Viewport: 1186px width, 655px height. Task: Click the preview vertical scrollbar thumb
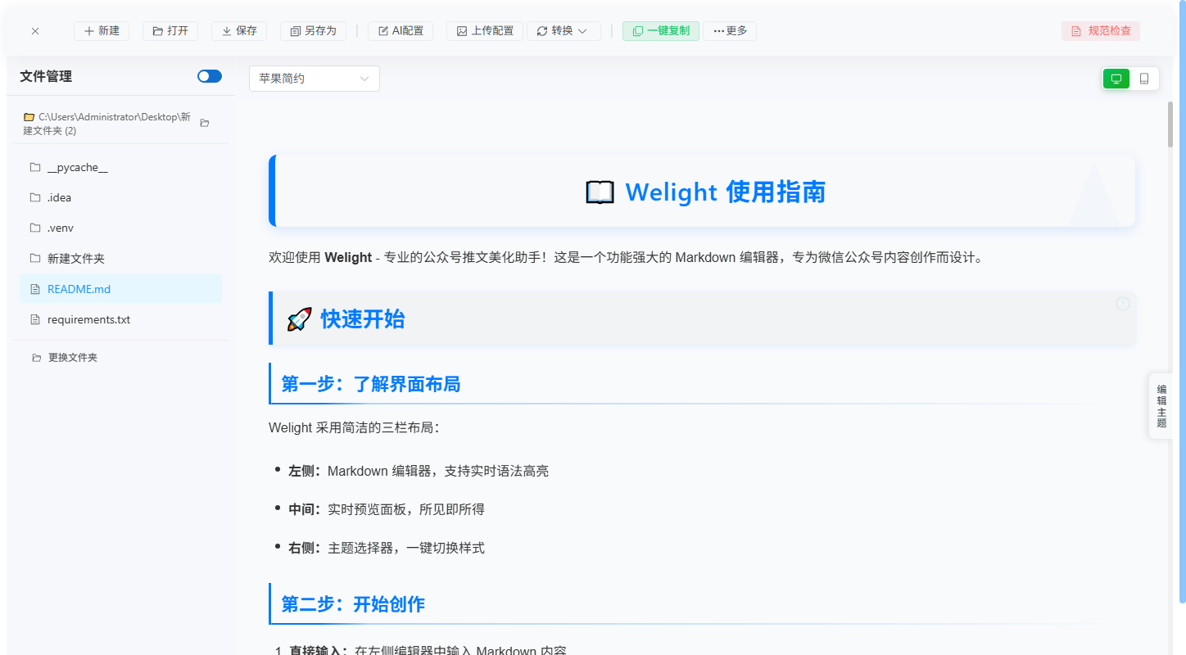click(x=1170, y=124)
